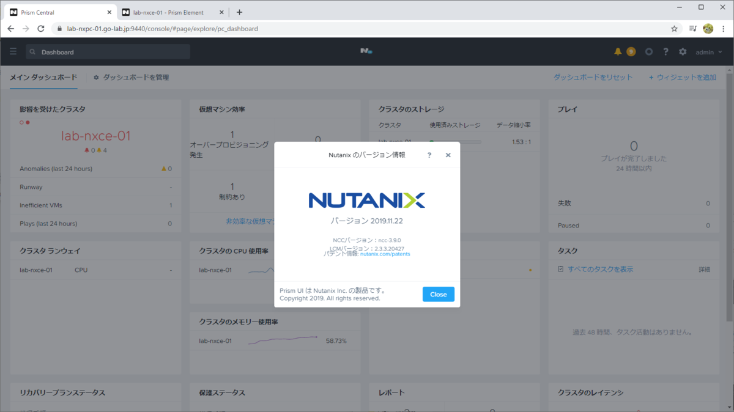Open Chrome browser customization menu
This screenshot has width=734, height=412.
pyautogui.click(x=724, y=28)
